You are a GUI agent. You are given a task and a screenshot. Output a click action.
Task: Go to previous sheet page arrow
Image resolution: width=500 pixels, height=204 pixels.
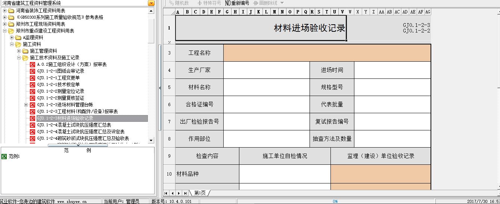tap(173, 193)
